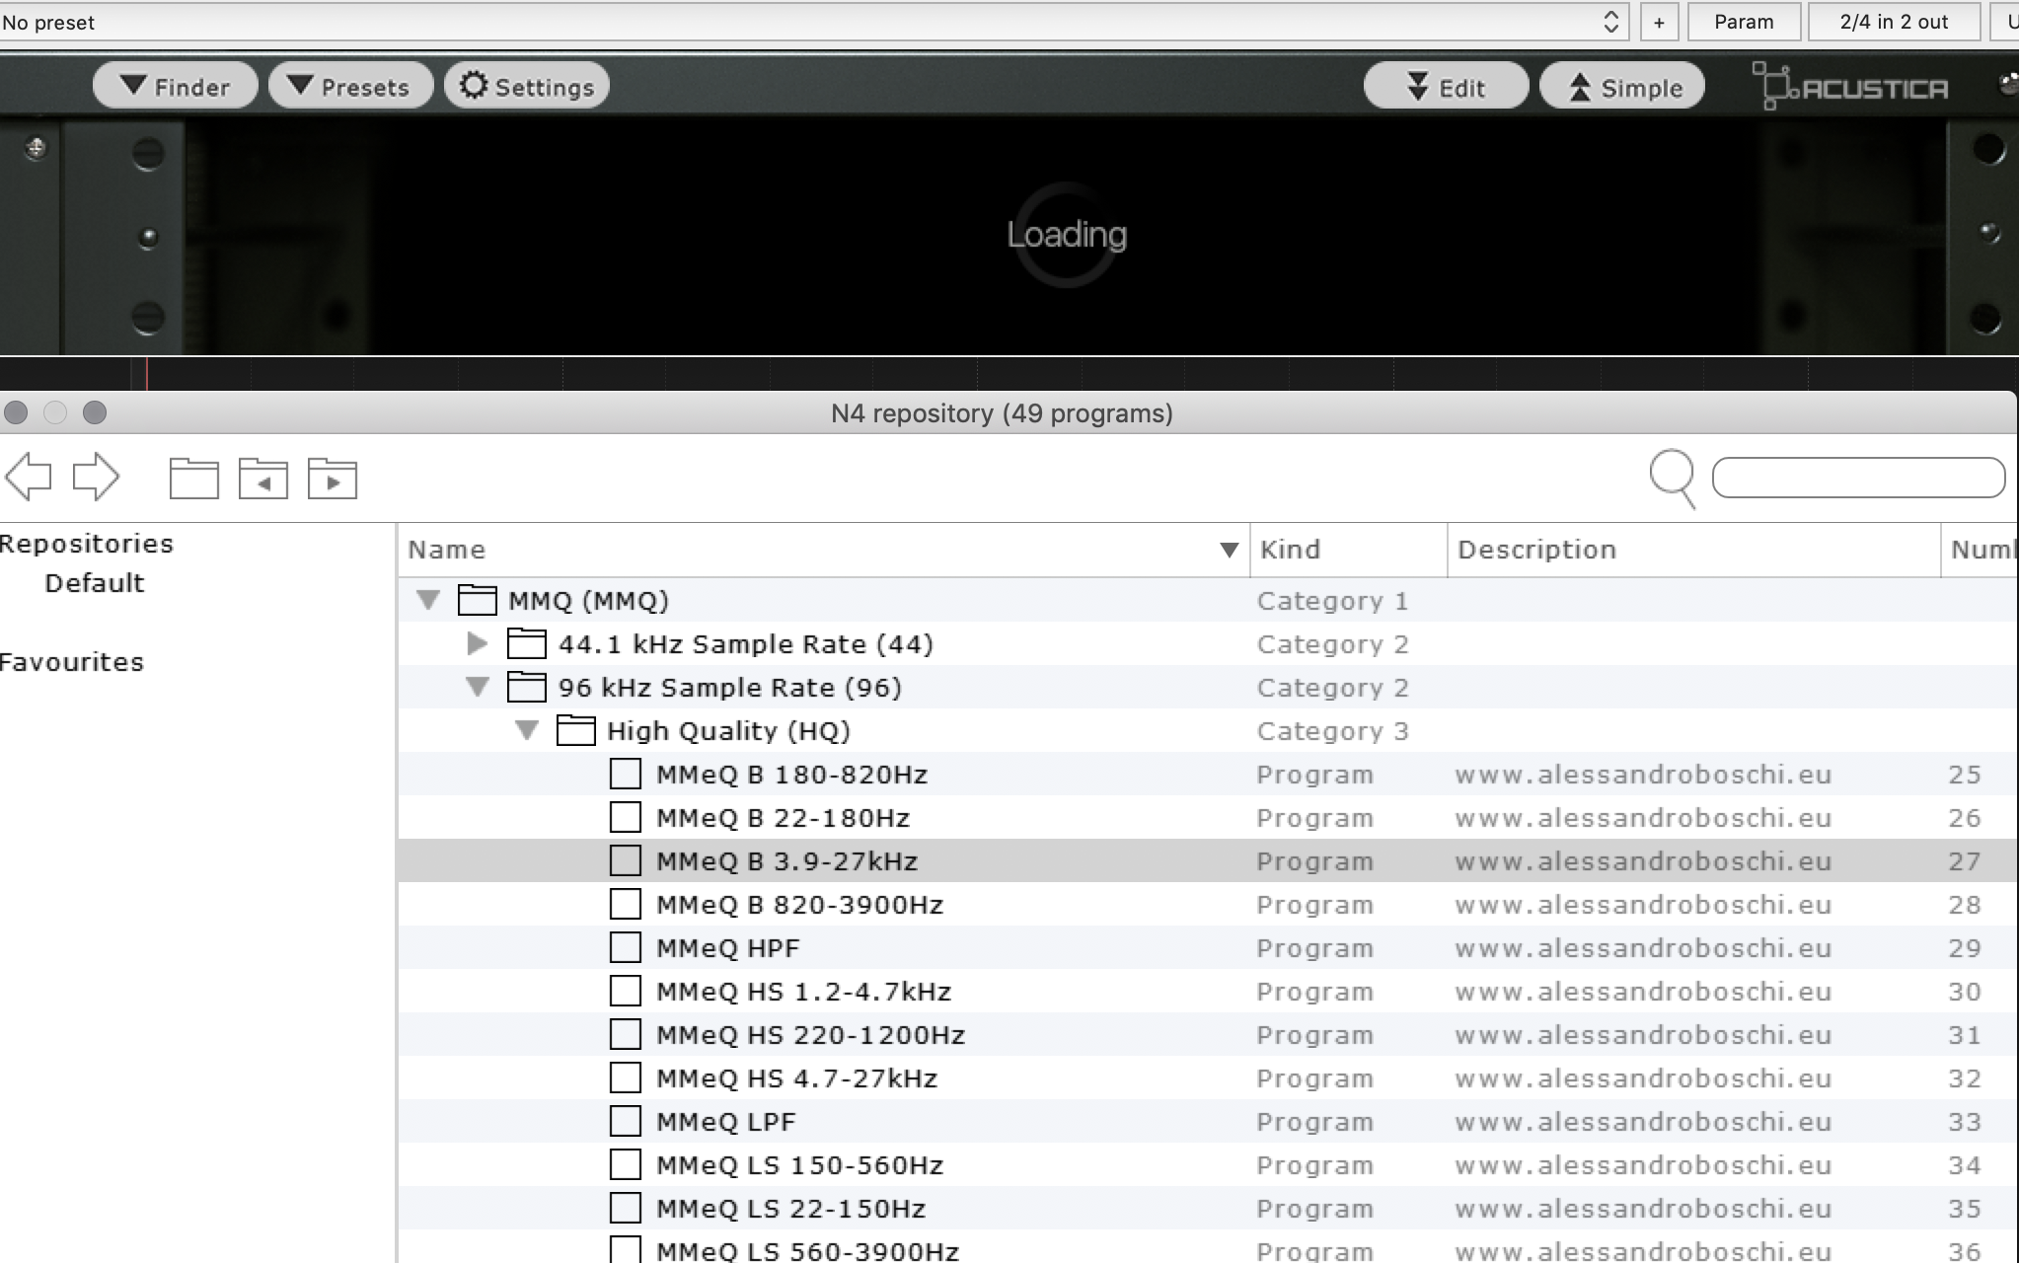Screen dimensions: 2019x1263
Task: Collapse the High Quality (HQ) category
Action: pyautogui.click(x=527, y=731)
